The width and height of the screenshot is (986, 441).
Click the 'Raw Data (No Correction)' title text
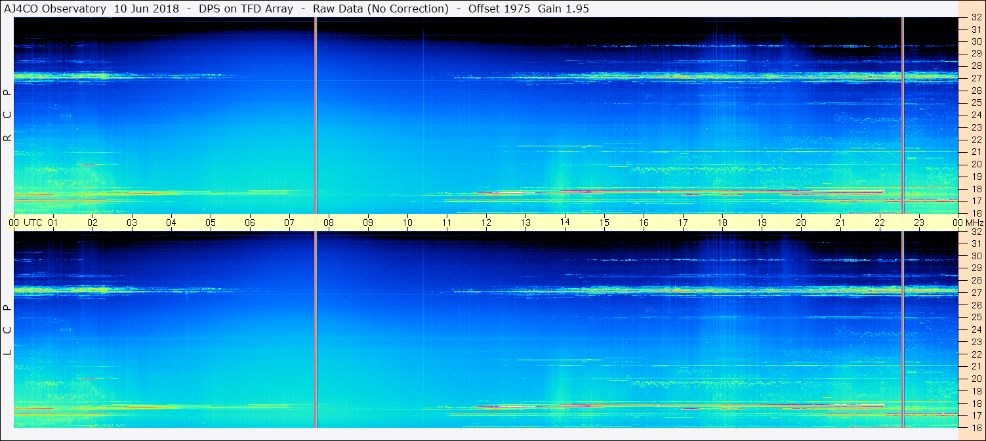pyautogui.click(x=380, y=9)
